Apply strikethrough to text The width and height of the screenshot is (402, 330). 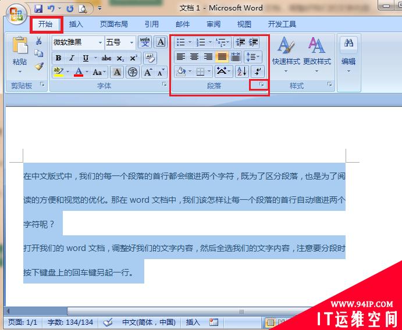point(106,58)
